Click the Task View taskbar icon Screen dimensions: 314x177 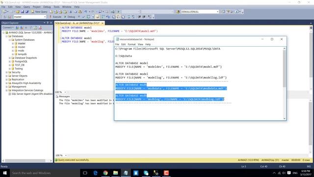pyautogui.click(x=85, y=173)
